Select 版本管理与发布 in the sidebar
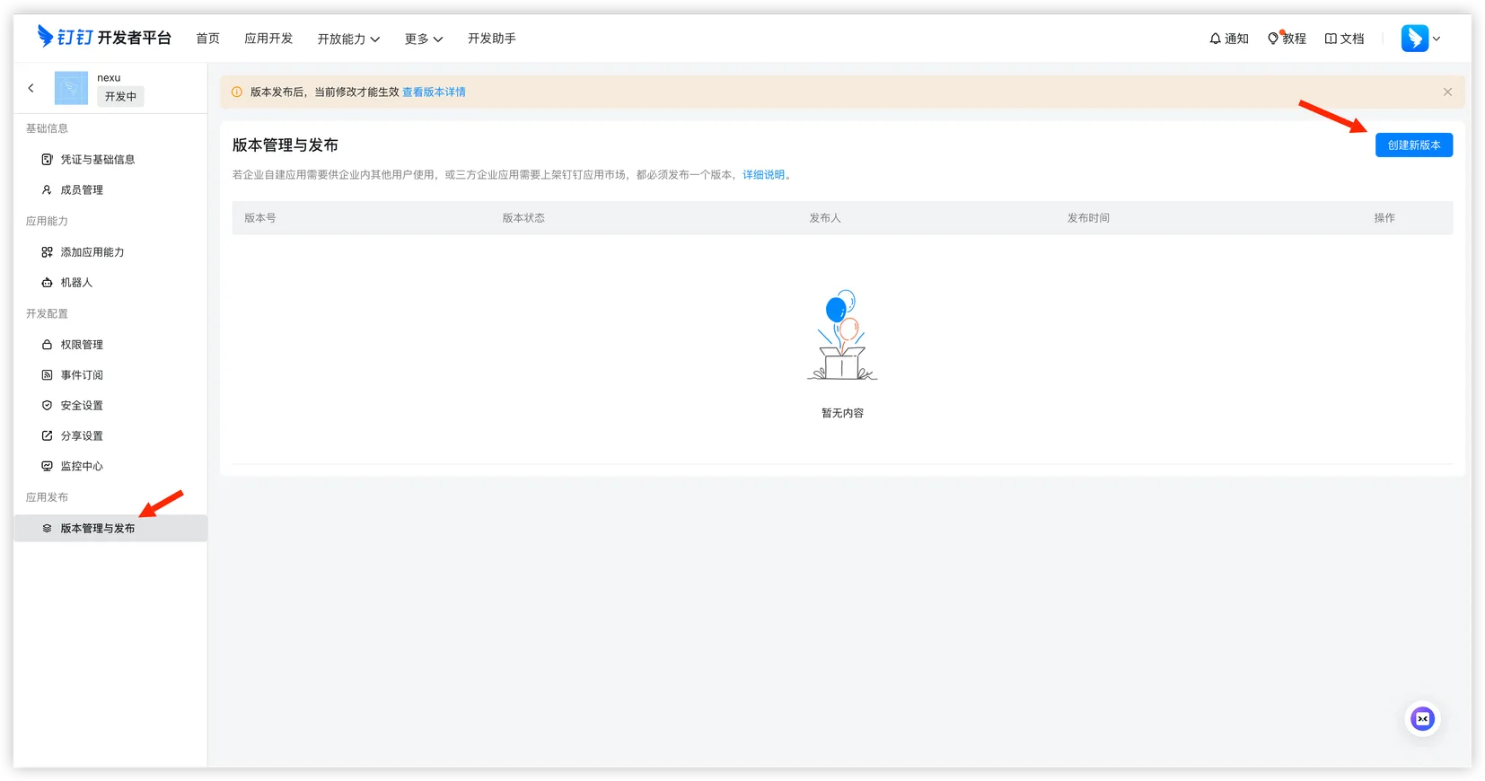 click(110, 529)
